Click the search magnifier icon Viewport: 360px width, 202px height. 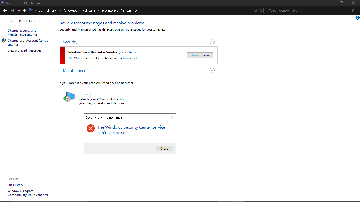click(353, 11)
